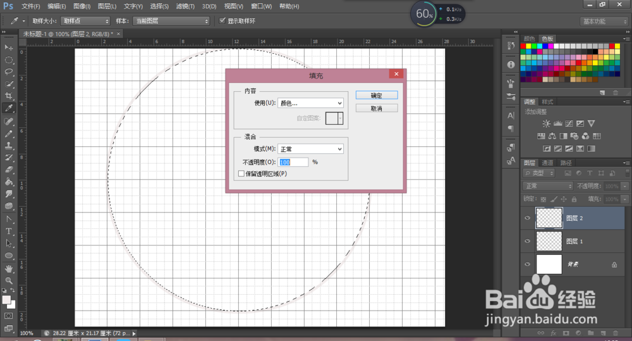Click the Levels adjustment icon
Viewport: 632px width, 341px height.
558,123
